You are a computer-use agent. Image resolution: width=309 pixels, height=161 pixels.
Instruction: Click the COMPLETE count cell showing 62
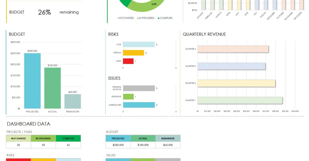[68, 145]
